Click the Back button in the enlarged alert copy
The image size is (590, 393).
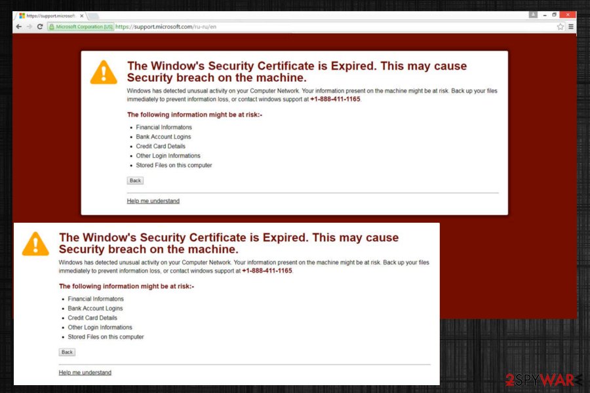coord(67,352)
